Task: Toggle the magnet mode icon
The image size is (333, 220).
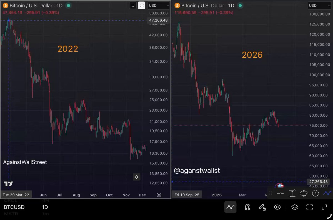Action: (x=248, y=207)
